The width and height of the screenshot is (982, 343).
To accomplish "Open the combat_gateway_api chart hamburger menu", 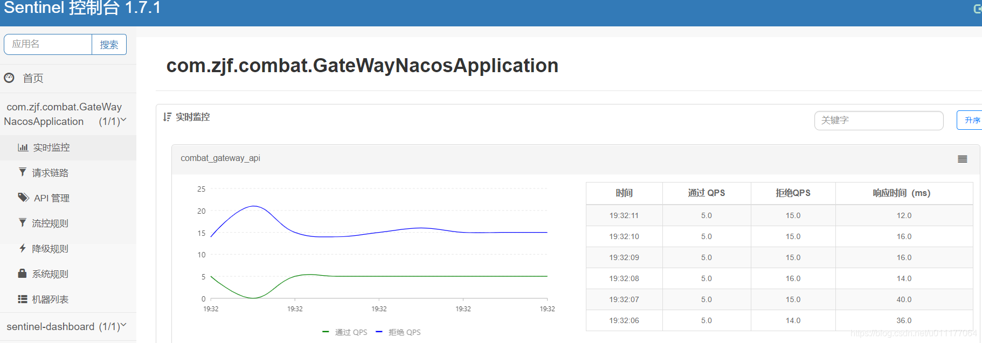I will tap(962, 159).
